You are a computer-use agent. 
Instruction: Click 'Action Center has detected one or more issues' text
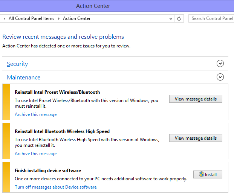click(x=66, y=46)
